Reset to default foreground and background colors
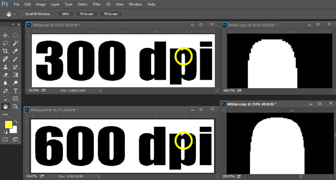Image resolution: width=336 pixels, height=180 pixels. 6,132
